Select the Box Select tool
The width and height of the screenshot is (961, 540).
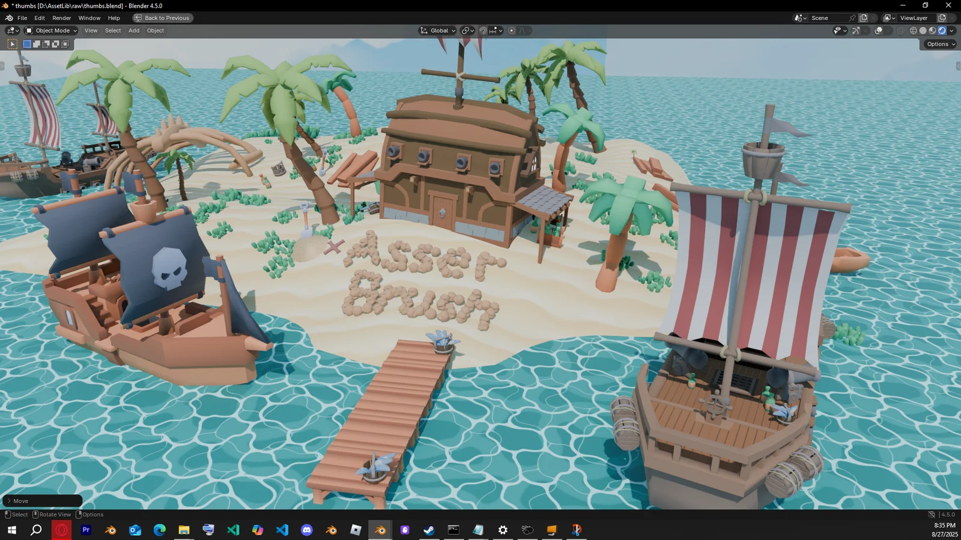26,43
